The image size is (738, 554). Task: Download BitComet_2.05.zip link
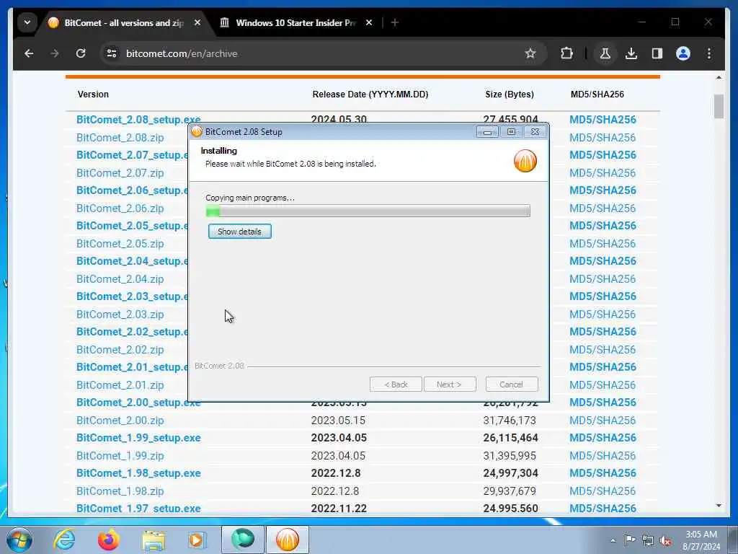[x=120, y=244]
